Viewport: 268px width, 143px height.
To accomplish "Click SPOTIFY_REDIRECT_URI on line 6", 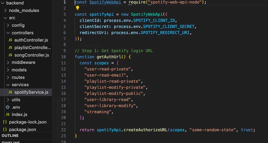I will pyautogui.click(x=165, y=33).
